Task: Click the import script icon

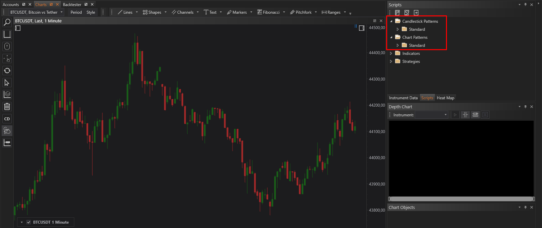Action: pos(416,13)
